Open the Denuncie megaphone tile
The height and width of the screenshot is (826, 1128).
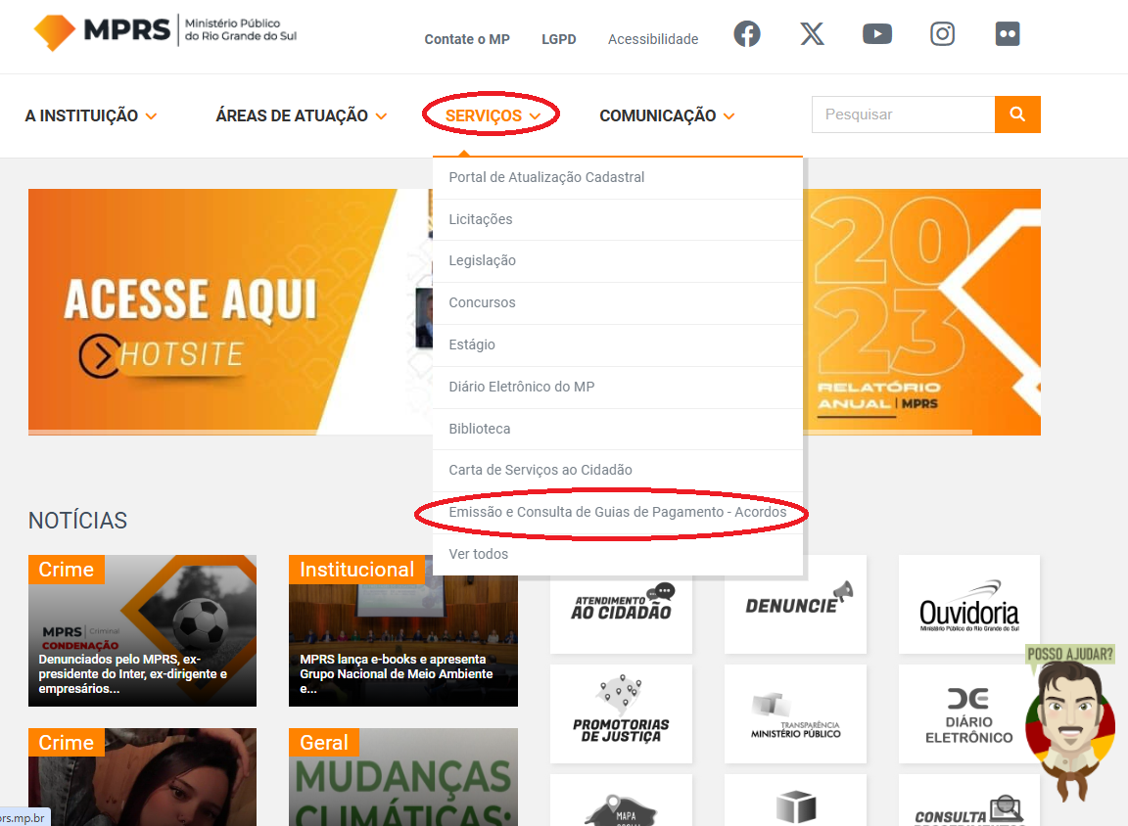[795, 604]
